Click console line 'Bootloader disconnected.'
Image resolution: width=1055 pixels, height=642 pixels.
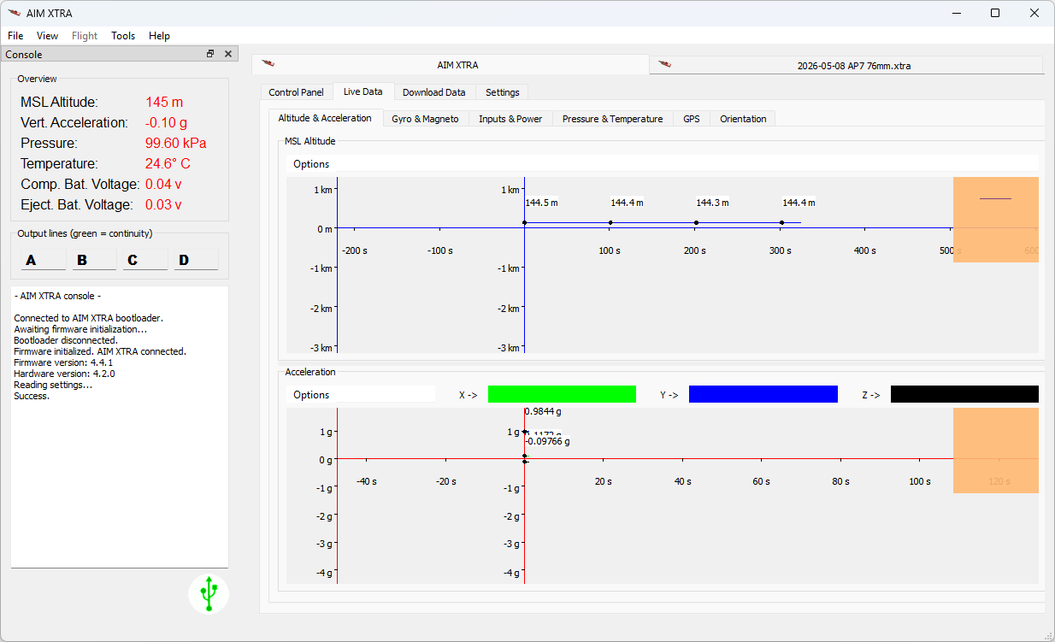(x=66, y=340)
